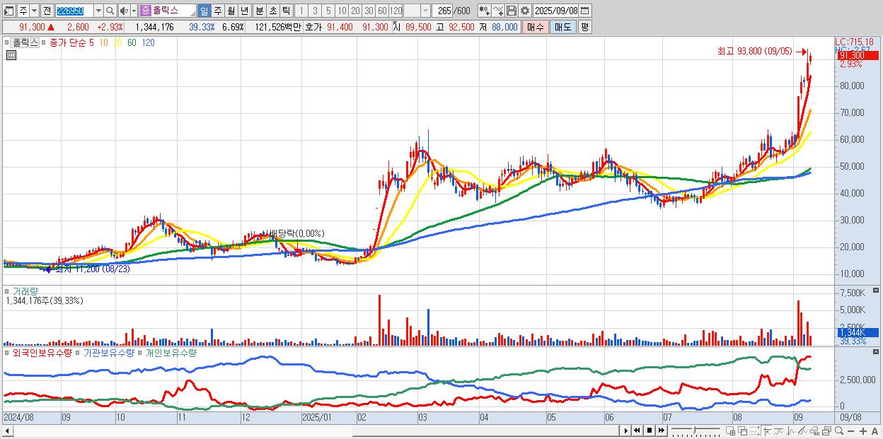Click the date field 2025/09/08
Screen dimensions: 883x439
pos(556,11)
